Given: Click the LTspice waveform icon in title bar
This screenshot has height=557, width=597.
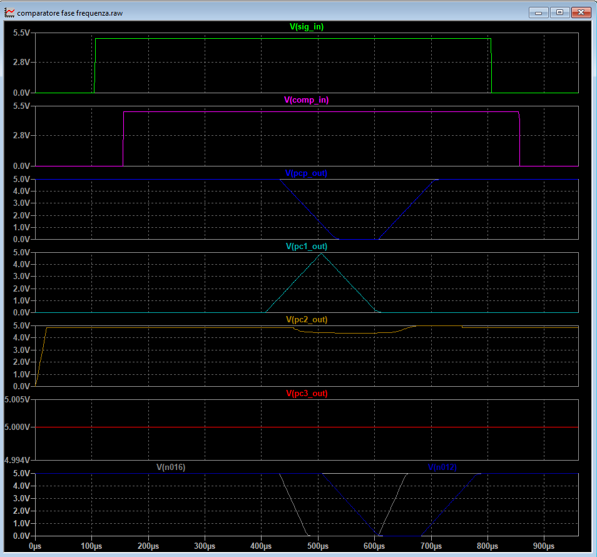Looking at the screenshot, I should point(9,13).
